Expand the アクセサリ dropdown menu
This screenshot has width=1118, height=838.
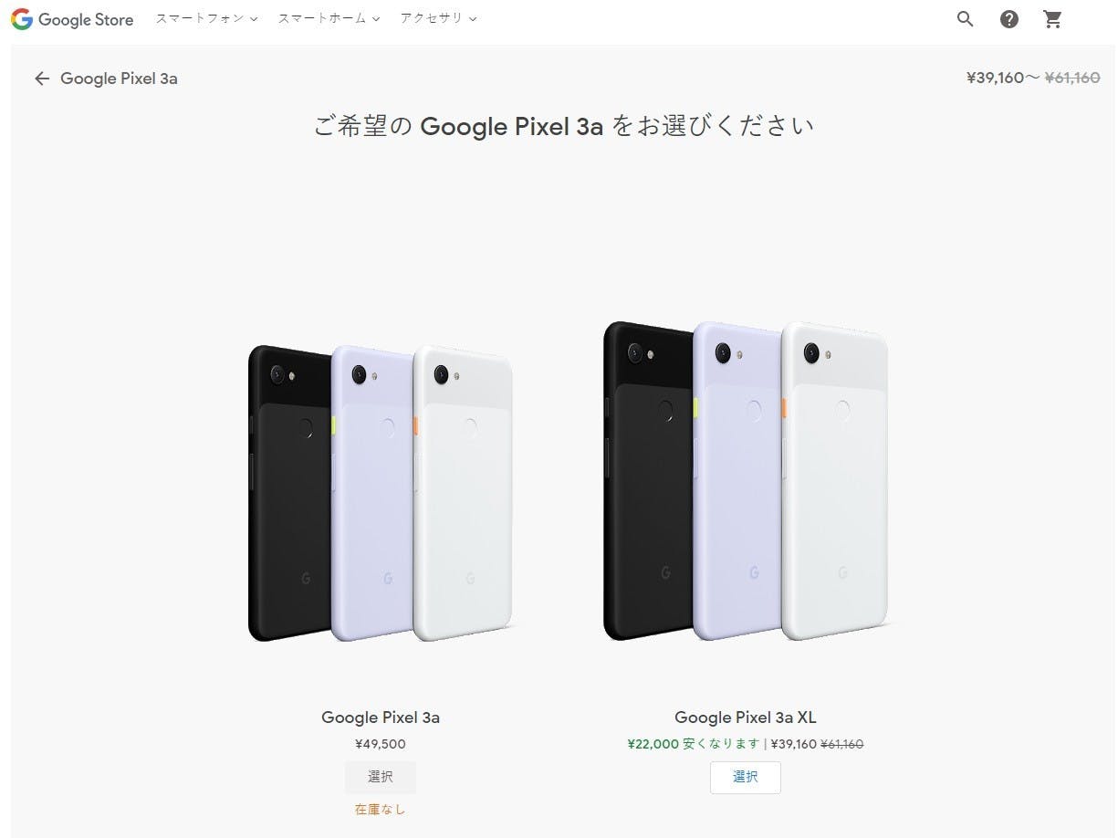(438, 18)
